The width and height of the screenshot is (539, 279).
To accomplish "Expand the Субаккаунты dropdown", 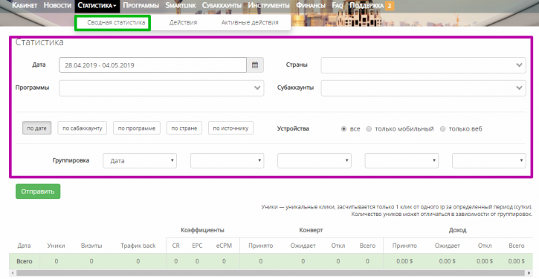I will click(x=423, y=88).
